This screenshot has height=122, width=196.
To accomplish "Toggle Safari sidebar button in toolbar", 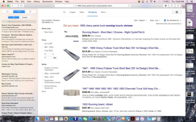I will pyautogui.click(x=21, y=6).
